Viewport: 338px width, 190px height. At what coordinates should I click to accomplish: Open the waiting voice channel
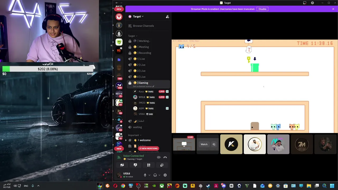(x=148, y=127)
